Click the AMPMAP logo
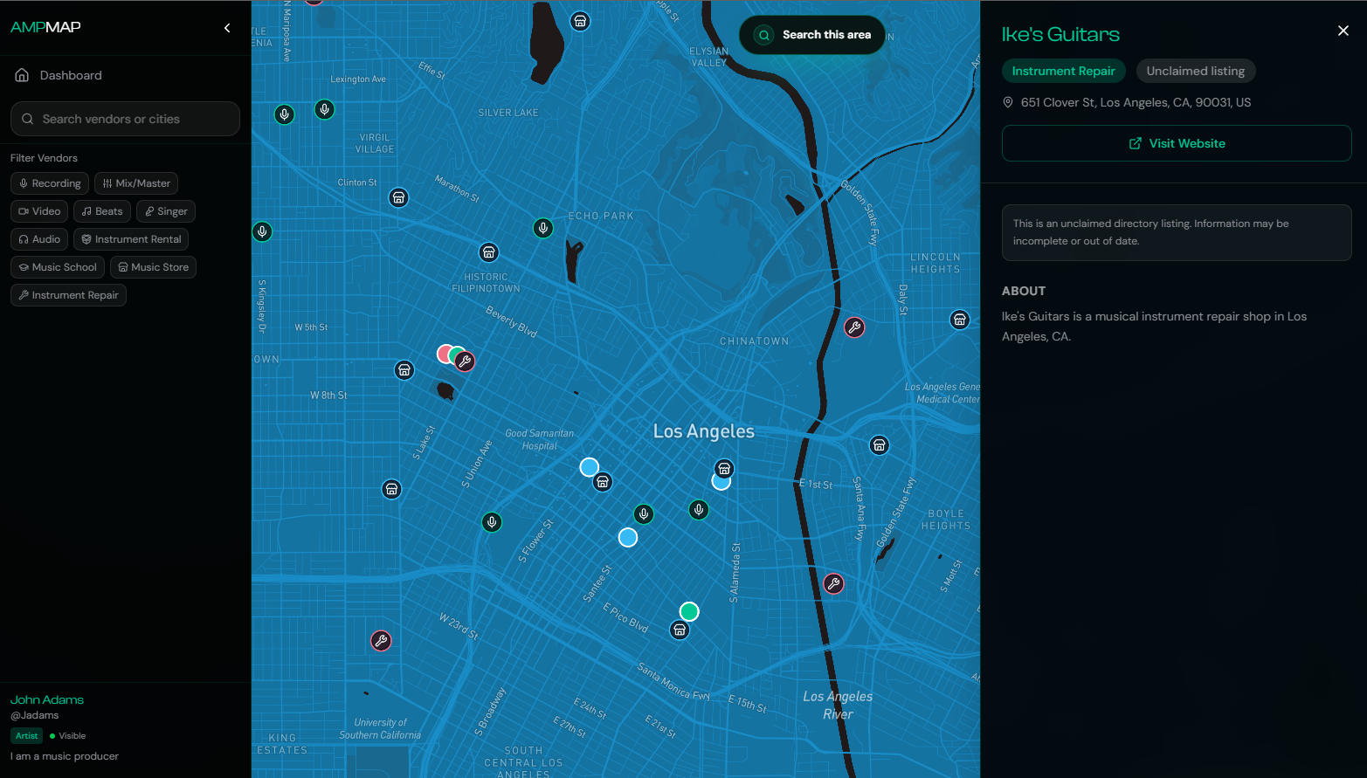Image resolution: width=1367 pixels, height=778 pixels. point(45,27)
